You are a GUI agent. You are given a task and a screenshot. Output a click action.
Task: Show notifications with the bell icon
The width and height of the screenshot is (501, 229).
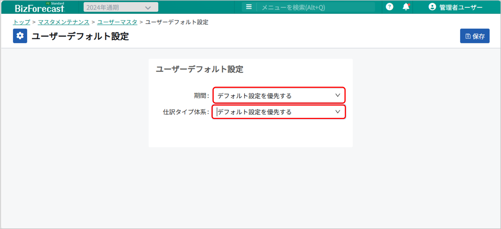click(x=406, y=7)
